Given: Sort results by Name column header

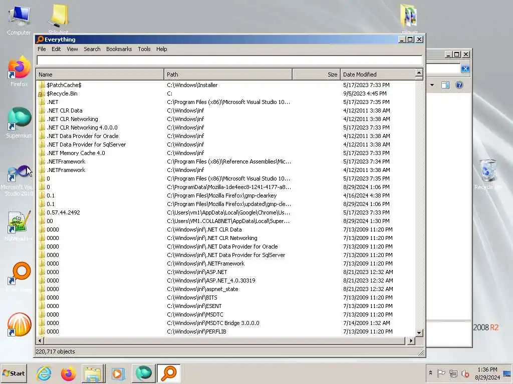Looking at the screenshot, I should coord(100,74).
